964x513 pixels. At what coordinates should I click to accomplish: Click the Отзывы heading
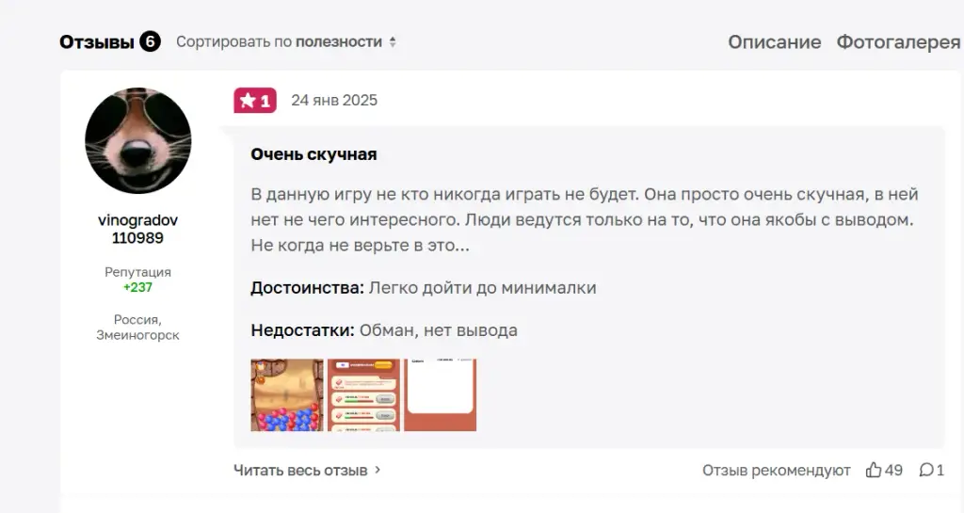point(97,41)
